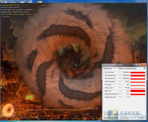Click the Run Mode Stability Test line
148x122 pixels.
17,10
